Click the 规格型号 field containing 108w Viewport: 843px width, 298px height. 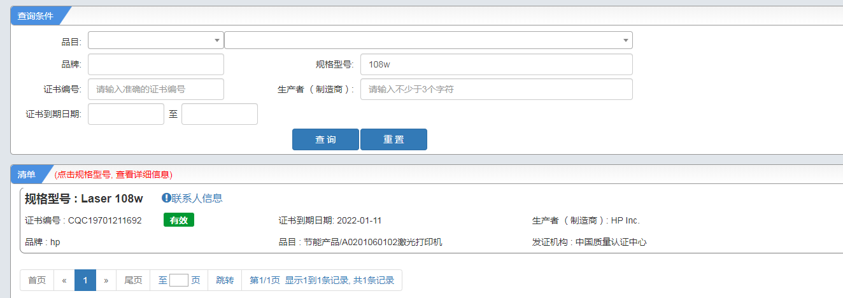point(497,64)
